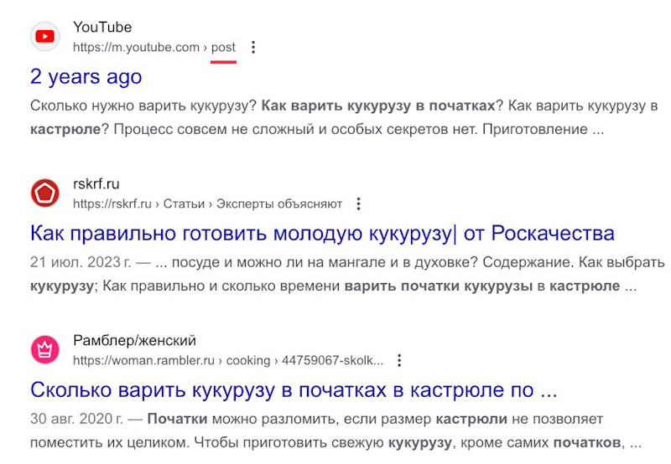Open three-dot menu beside rskrf.ru URL

[359, 204]
